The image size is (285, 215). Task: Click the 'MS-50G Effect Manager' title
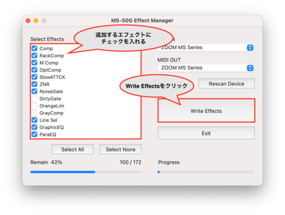[x=142, y=20]
